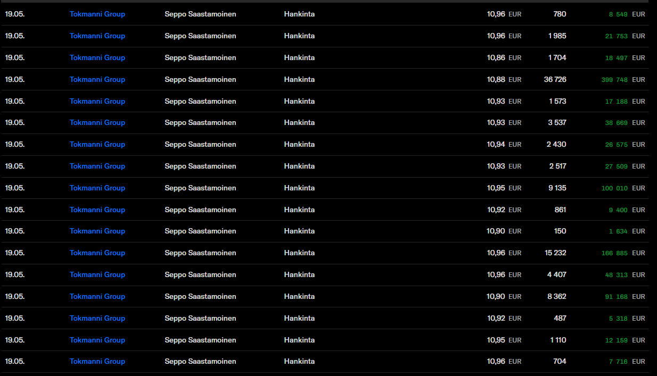Click the total value 8 549 EUR
Screen dimensions: 657x376
pyautogui.click(x=627, y=14)
